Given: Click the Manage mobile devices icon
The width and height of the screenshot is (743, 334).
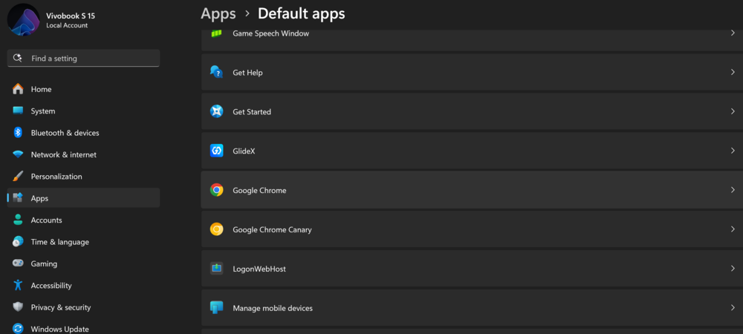Looking at the screenshot, I should coord(216,308).
